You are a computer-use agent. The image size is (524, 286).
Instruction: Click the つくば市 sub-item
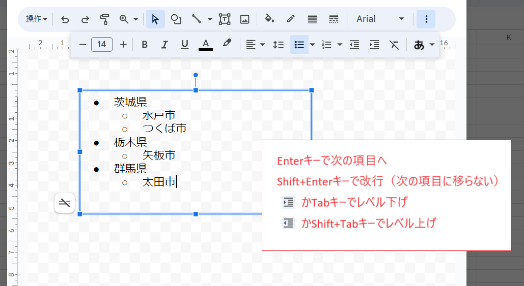click(x=164, y=129)
